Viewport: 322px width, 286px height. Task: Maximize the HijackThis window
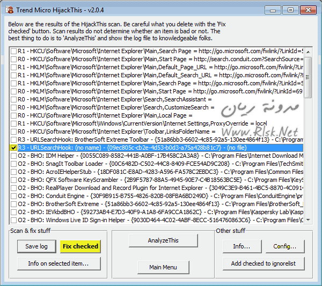coord(290,10)
